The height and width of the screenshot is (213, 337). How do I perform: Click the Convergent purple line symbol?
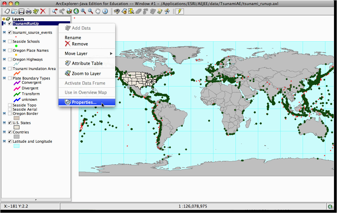[17, 83]
